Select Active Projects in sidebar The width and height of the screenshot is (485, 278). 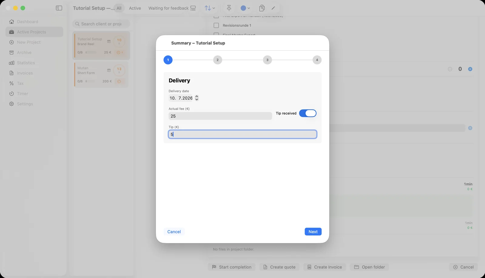[34, 32]
